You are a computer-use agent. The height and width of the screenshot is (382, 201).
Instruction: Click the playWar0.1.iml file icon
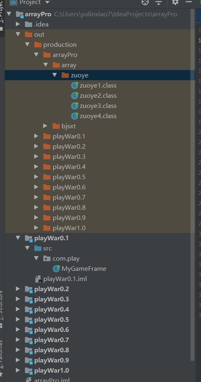(38, 279)
